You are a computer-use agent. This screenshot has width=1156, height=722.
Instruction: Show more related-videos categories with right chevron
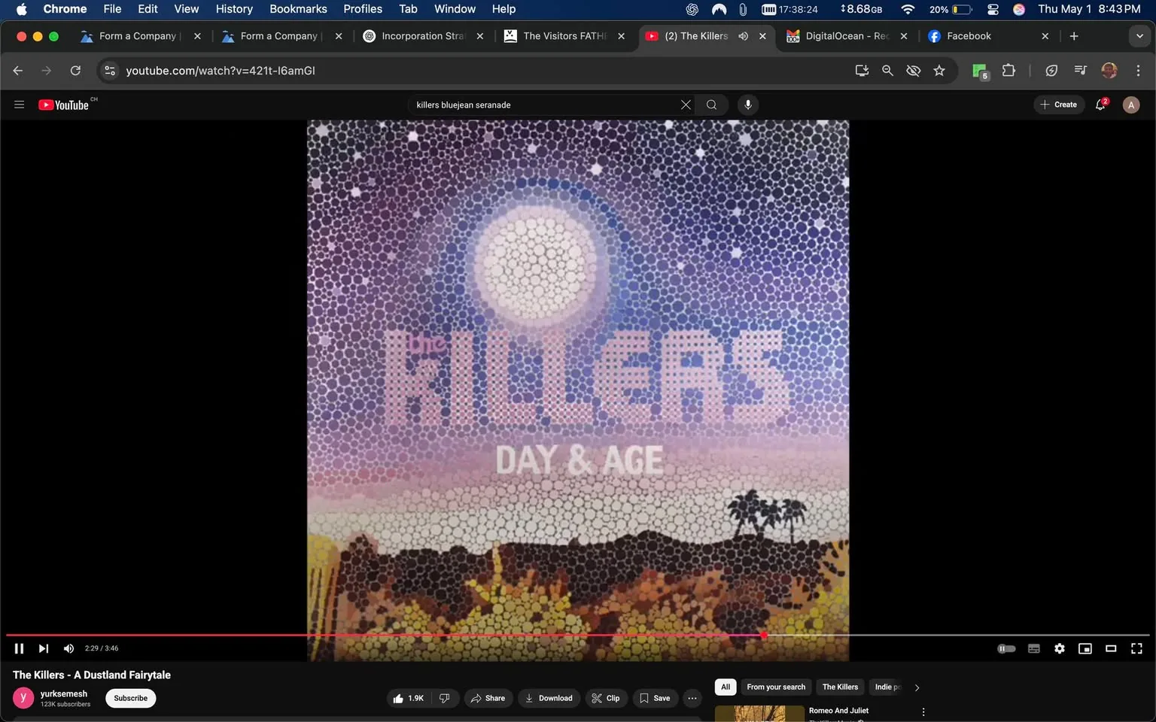(x=917, y=687)
